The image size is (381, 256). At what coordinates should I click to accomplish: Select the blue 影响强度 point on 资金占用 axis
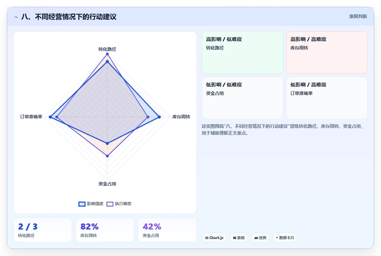pos(107,144)
